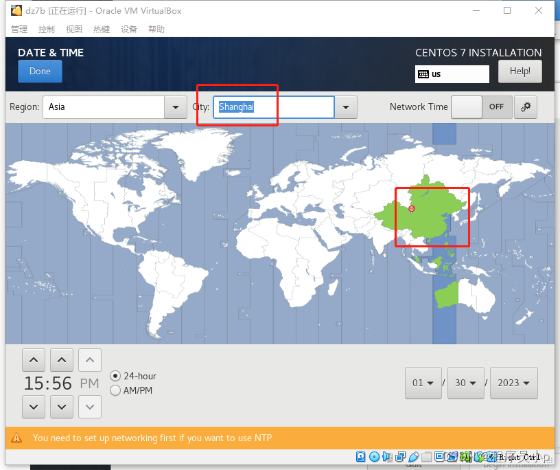Open the network adapter status icon
This screenshot has height=470, width=560.
401,456
